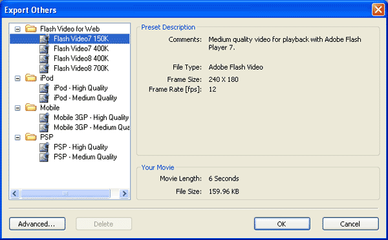The image size is (388, 240).
Task: Click the Adobe Flash Video file type value
Action: tap(236, 67)
